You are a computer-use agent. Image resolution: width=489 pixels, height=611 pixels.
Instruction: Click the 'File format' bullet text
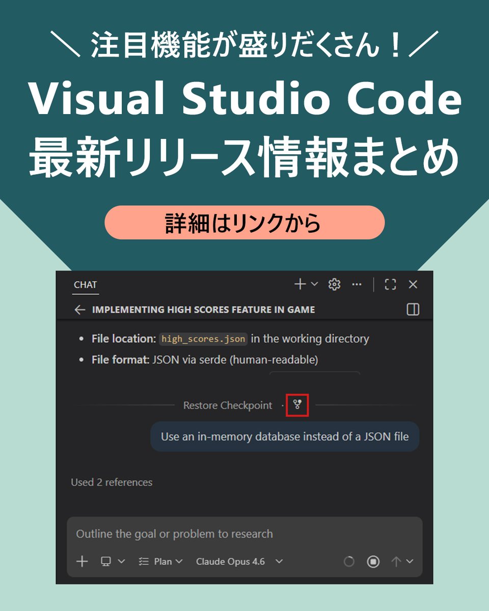205,360
